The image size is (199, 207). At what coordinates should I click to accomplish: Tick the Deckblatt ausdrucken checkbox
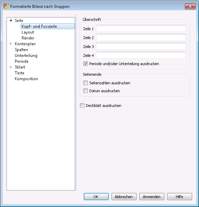(x=82, y=106)
